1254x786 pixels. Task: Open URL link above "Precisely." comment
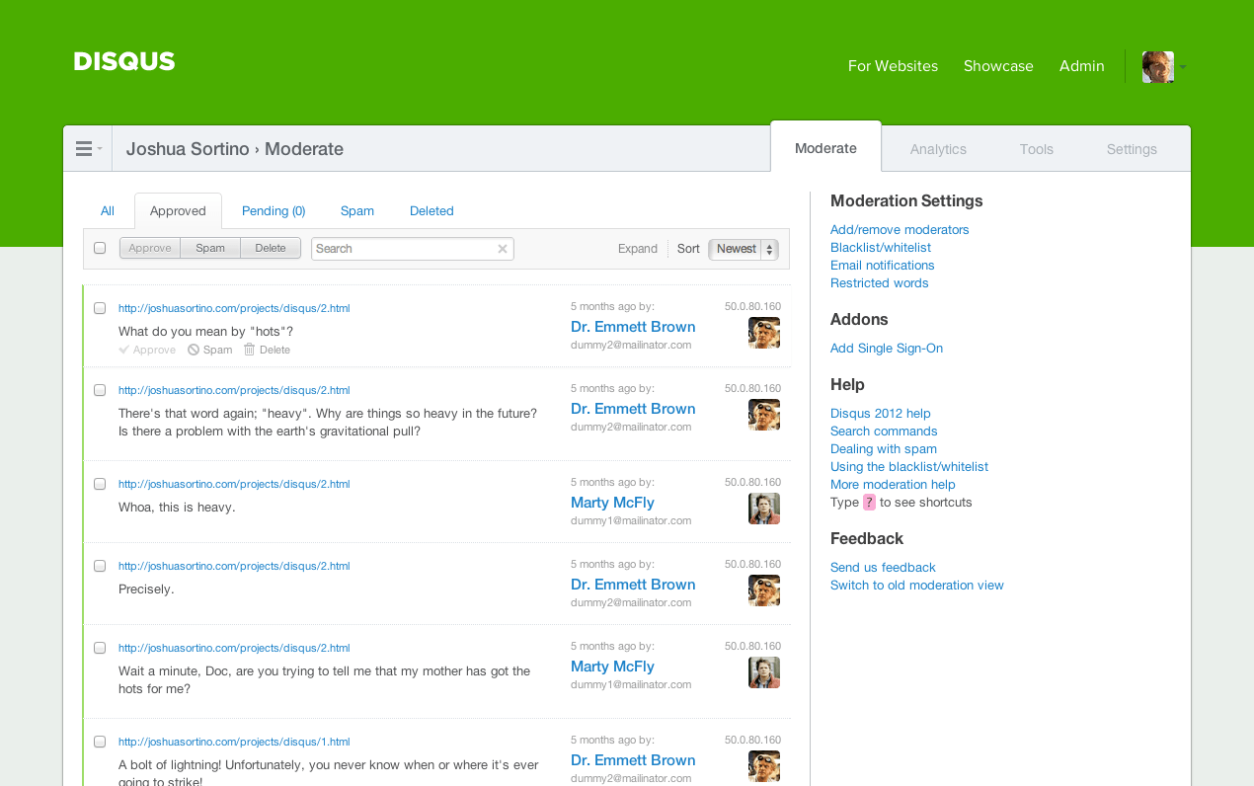pos(234,566)
